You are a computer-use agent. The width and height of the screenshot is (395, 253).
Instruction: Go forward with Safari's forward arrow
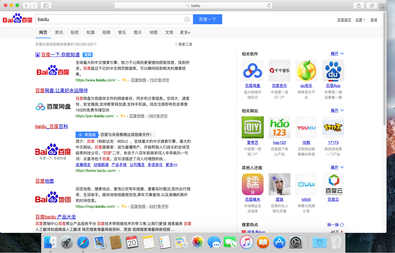[34, 6]
